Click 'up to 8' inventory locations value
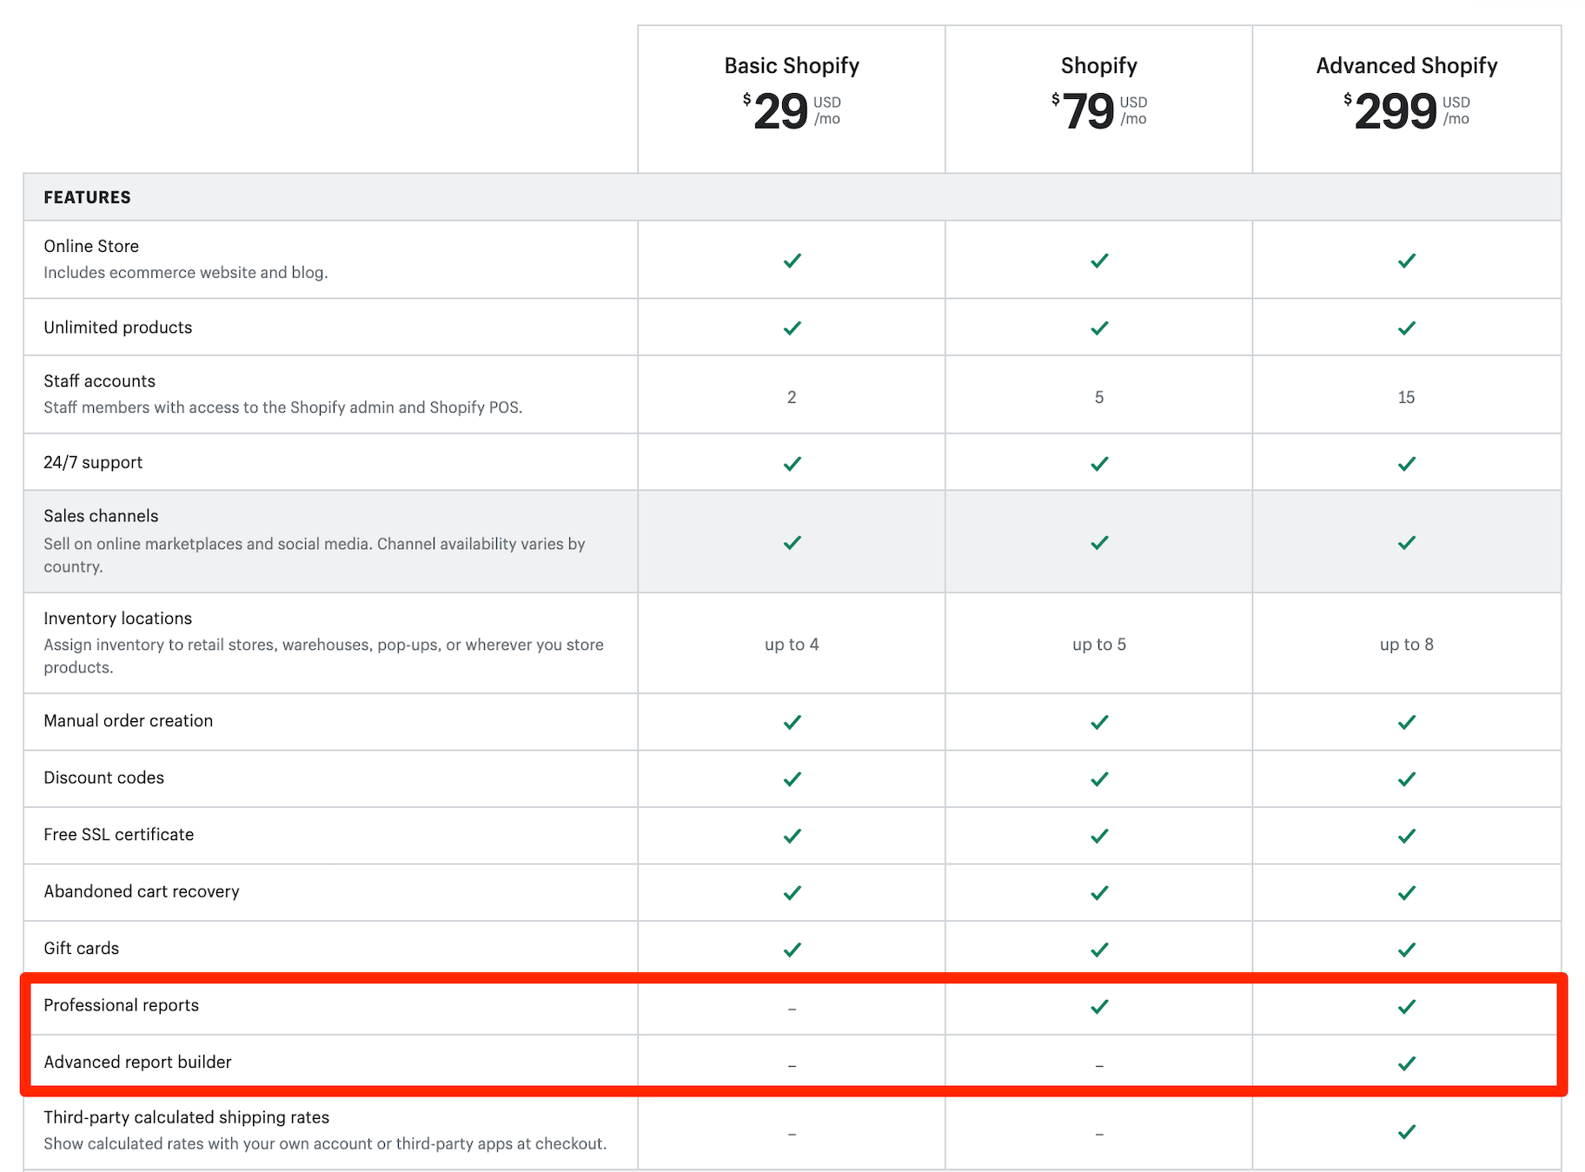 pyautogui.click(x=1406, y=645)
